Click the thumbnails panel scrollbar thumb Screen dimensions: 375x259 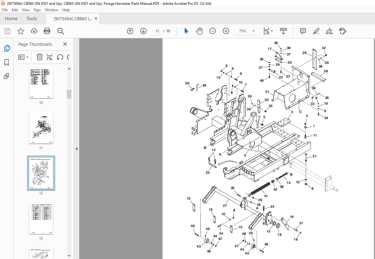click(69, 94)
